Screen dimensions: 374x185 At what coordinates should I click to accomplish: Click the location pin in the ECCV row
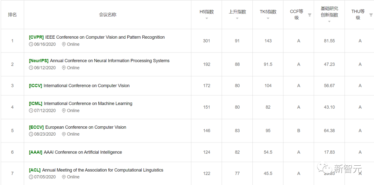pos(64,134)
